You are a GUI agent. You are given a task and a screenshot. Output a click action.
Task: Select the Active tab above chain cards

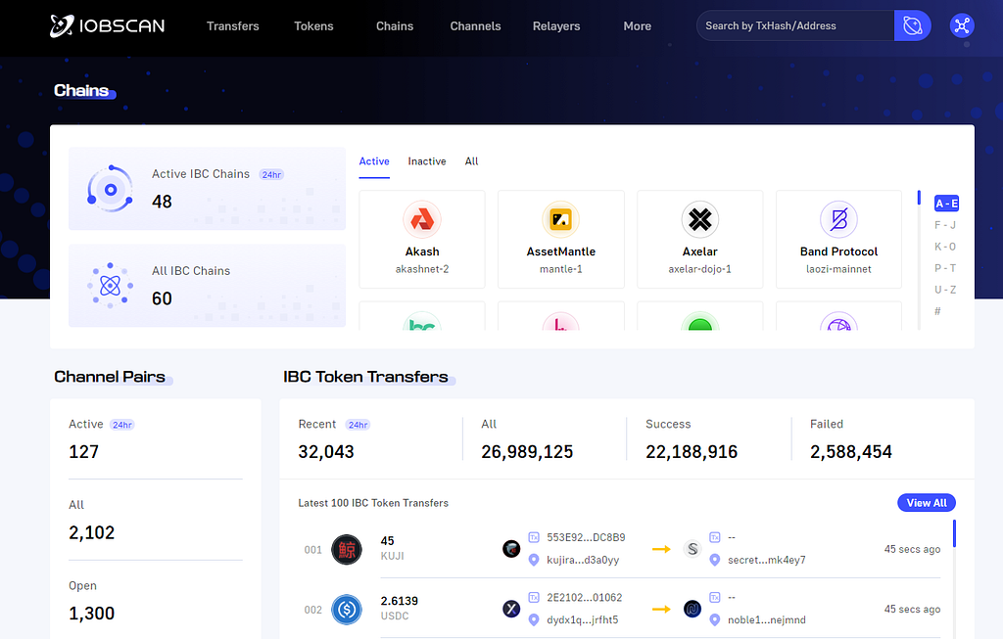(x=374, y=161)
